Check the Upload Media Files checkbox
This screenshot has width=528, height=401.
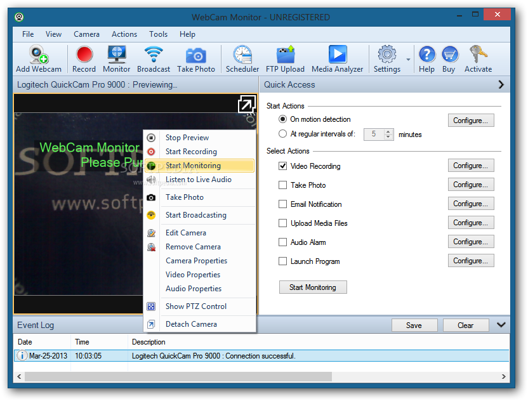(283, 223)
